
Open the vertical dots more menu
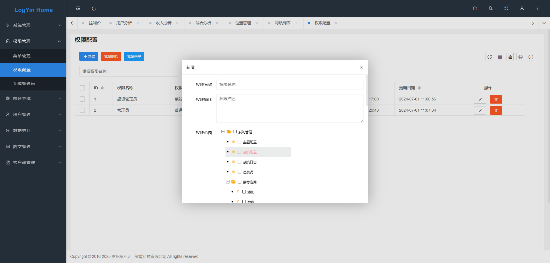[538, 9]
